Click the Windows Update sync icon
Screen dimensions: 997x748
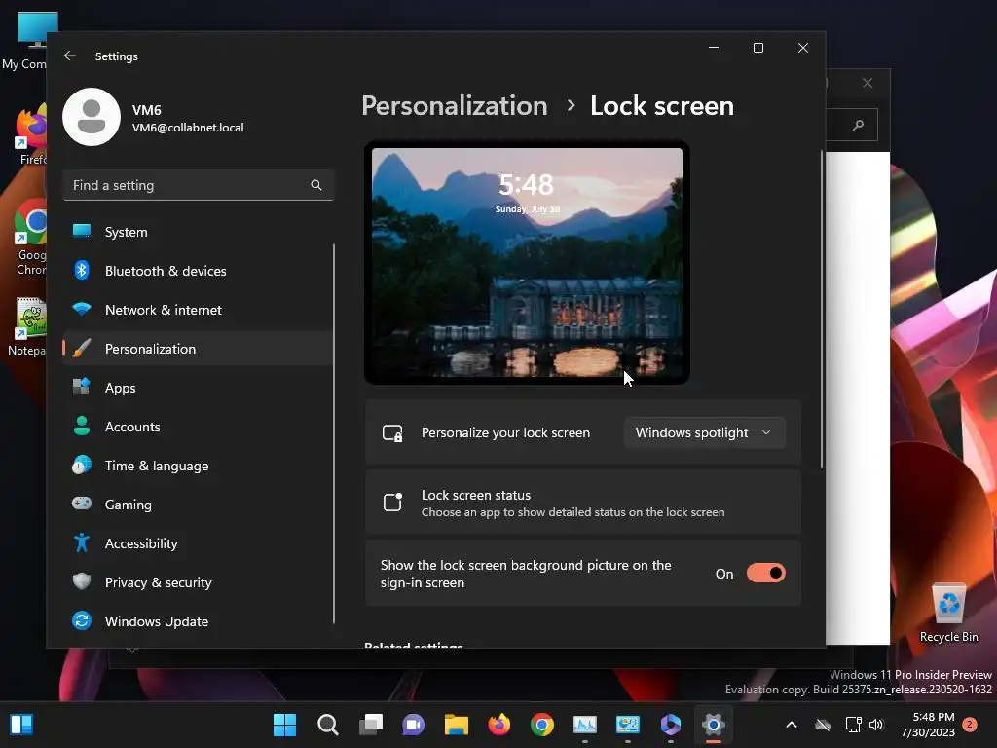[x=82, y=620]
